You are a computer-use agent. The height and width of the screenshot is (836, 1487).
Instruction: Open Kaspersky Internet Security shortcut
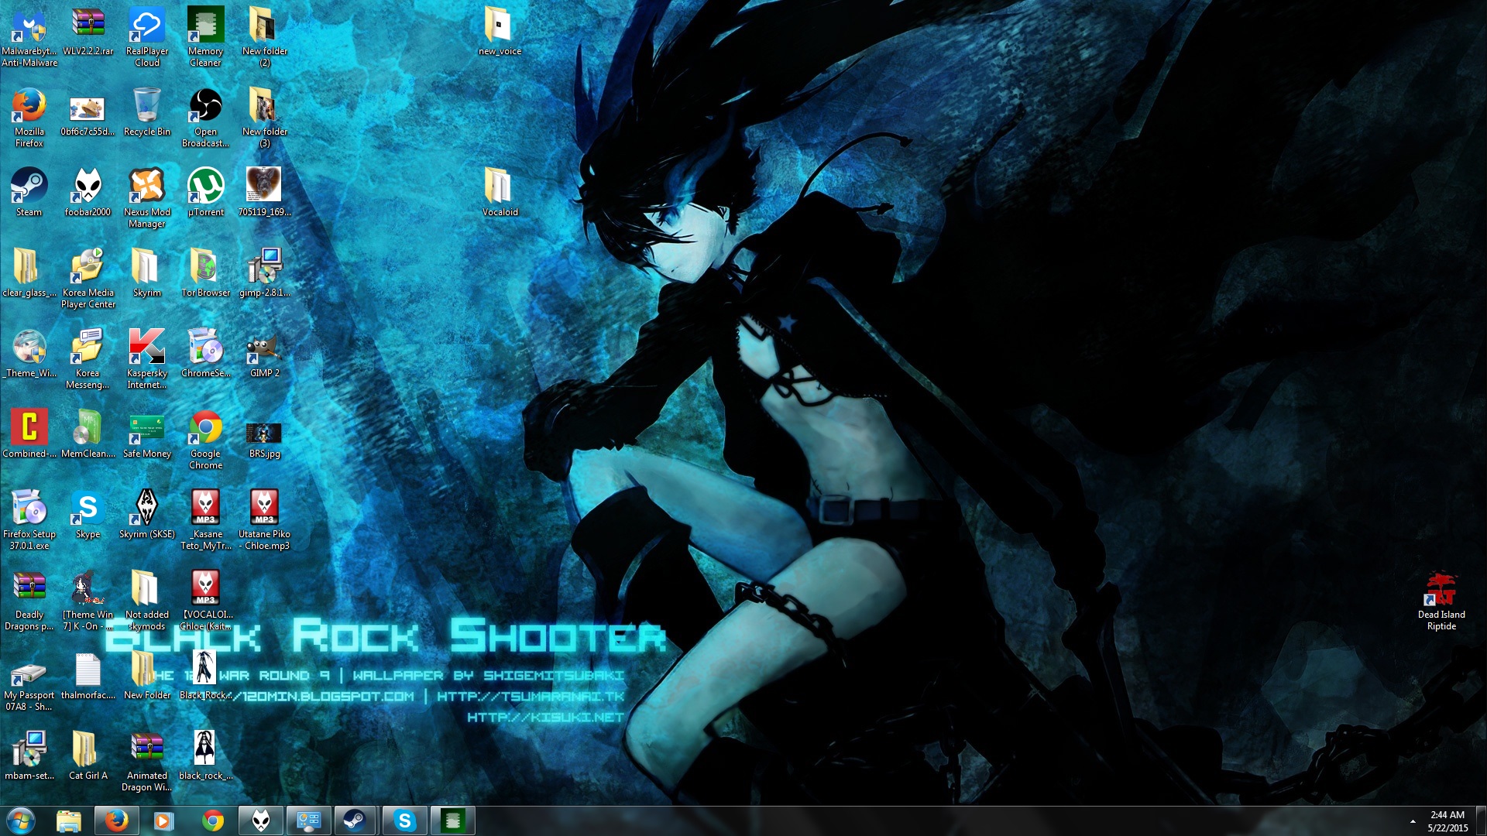[146, 348]
